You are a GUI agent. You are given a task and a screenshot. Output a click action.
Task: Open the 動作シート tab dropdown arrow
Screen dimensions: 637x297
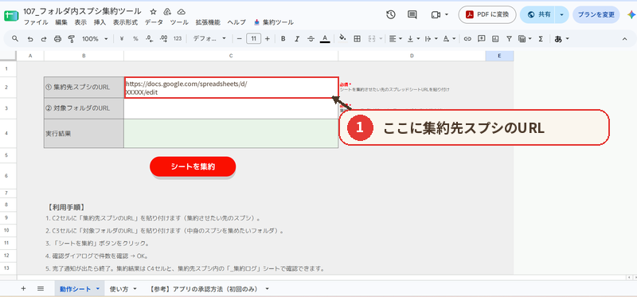97,289
